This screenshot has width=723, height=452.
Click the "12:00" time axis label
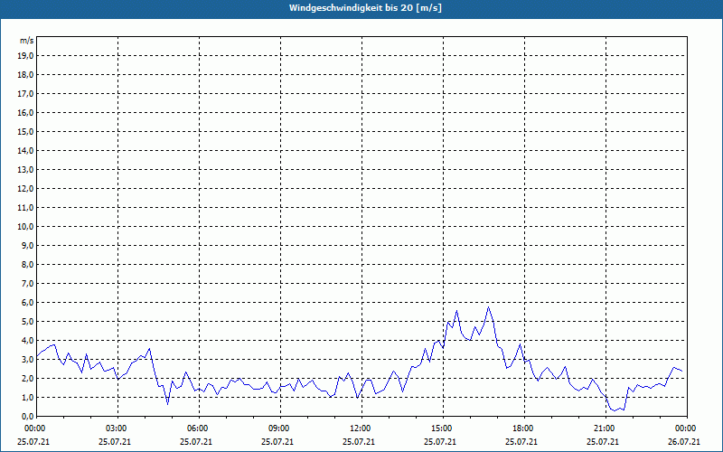tap(360, 428)
